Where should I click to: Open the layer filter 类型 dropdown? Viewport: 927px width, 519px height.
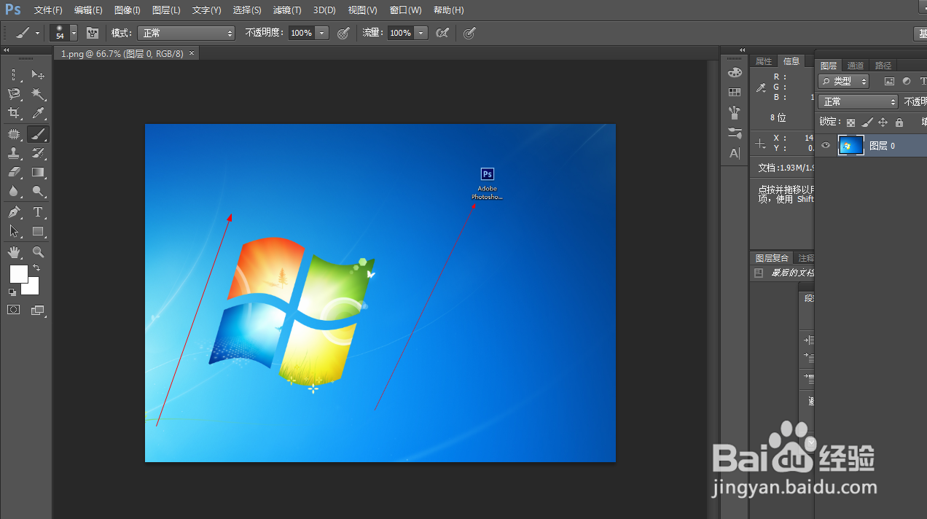[x=844, y=82]
